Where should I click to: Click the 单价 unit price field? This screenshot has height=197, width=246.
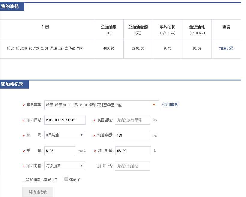60,151
